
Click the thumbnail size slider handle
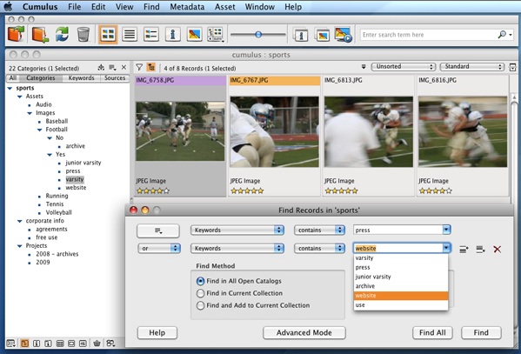[258, 34]
